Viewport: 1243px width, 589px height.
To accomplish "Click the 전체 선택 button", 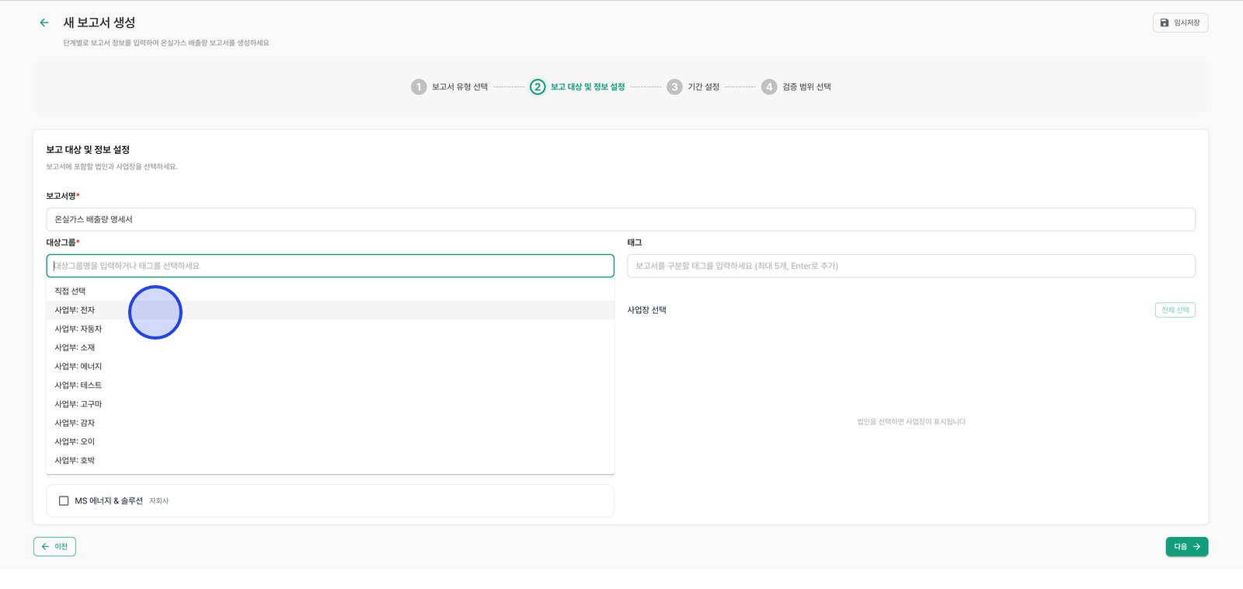I will 1175,310.
